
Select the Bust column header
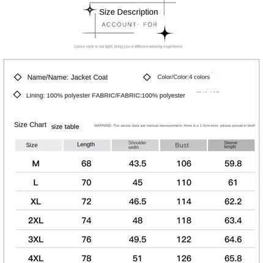point(183,145)
